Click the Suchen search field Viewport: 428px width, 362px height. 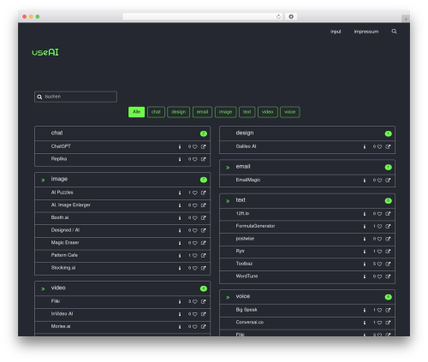pos(75,97)
